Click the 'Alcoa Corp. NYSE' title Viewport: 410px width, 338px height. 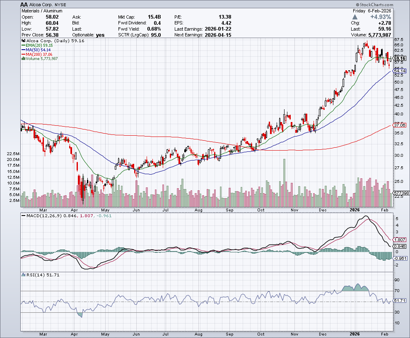[47, 5]
